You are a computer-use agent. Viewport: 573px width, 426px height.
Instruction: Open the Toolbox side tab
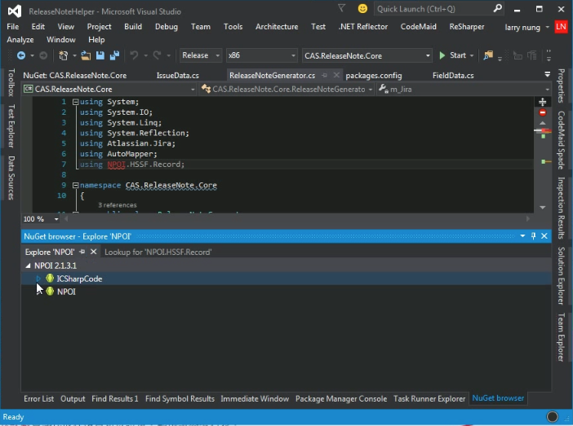(x=11, y=82)
